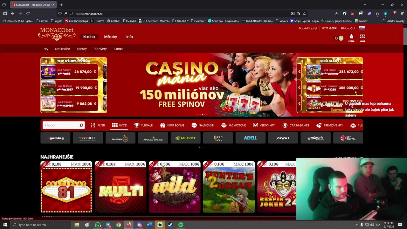The width and height of the screenshot is (407, 229).
Task: Open Prémiové hry category
Action: pyautogui.click(x=330, y=125)
